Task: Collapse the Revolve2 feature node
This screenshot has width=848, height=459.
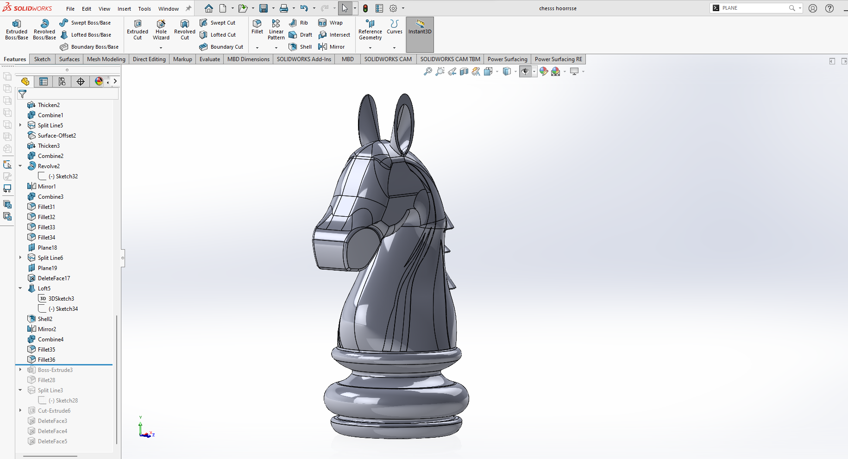Action: tap(20, 166)
